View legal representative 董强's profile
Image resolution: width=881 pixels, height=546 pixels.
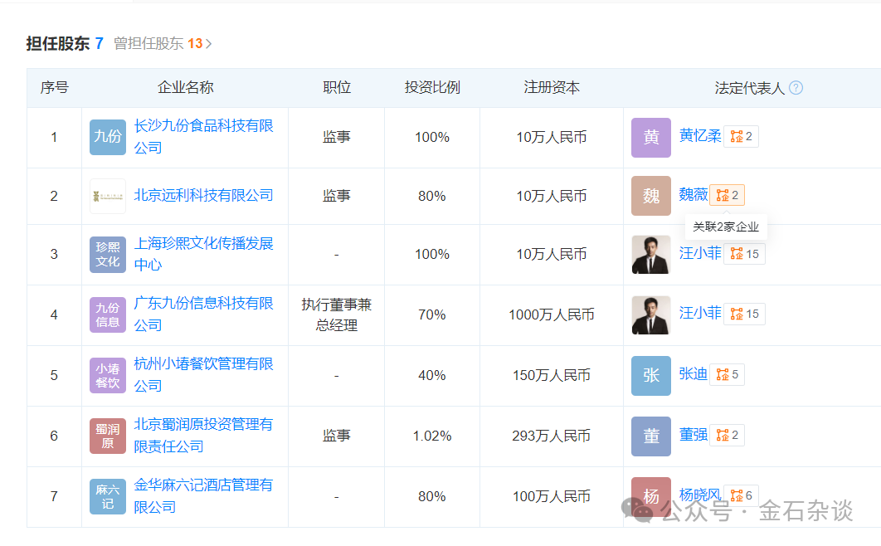point(694,434)
